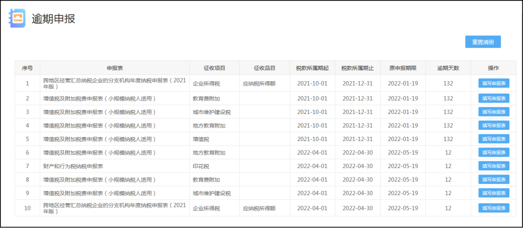
Task: Click 填写申报表 for row 10
Action: click(x=493, y=208)
